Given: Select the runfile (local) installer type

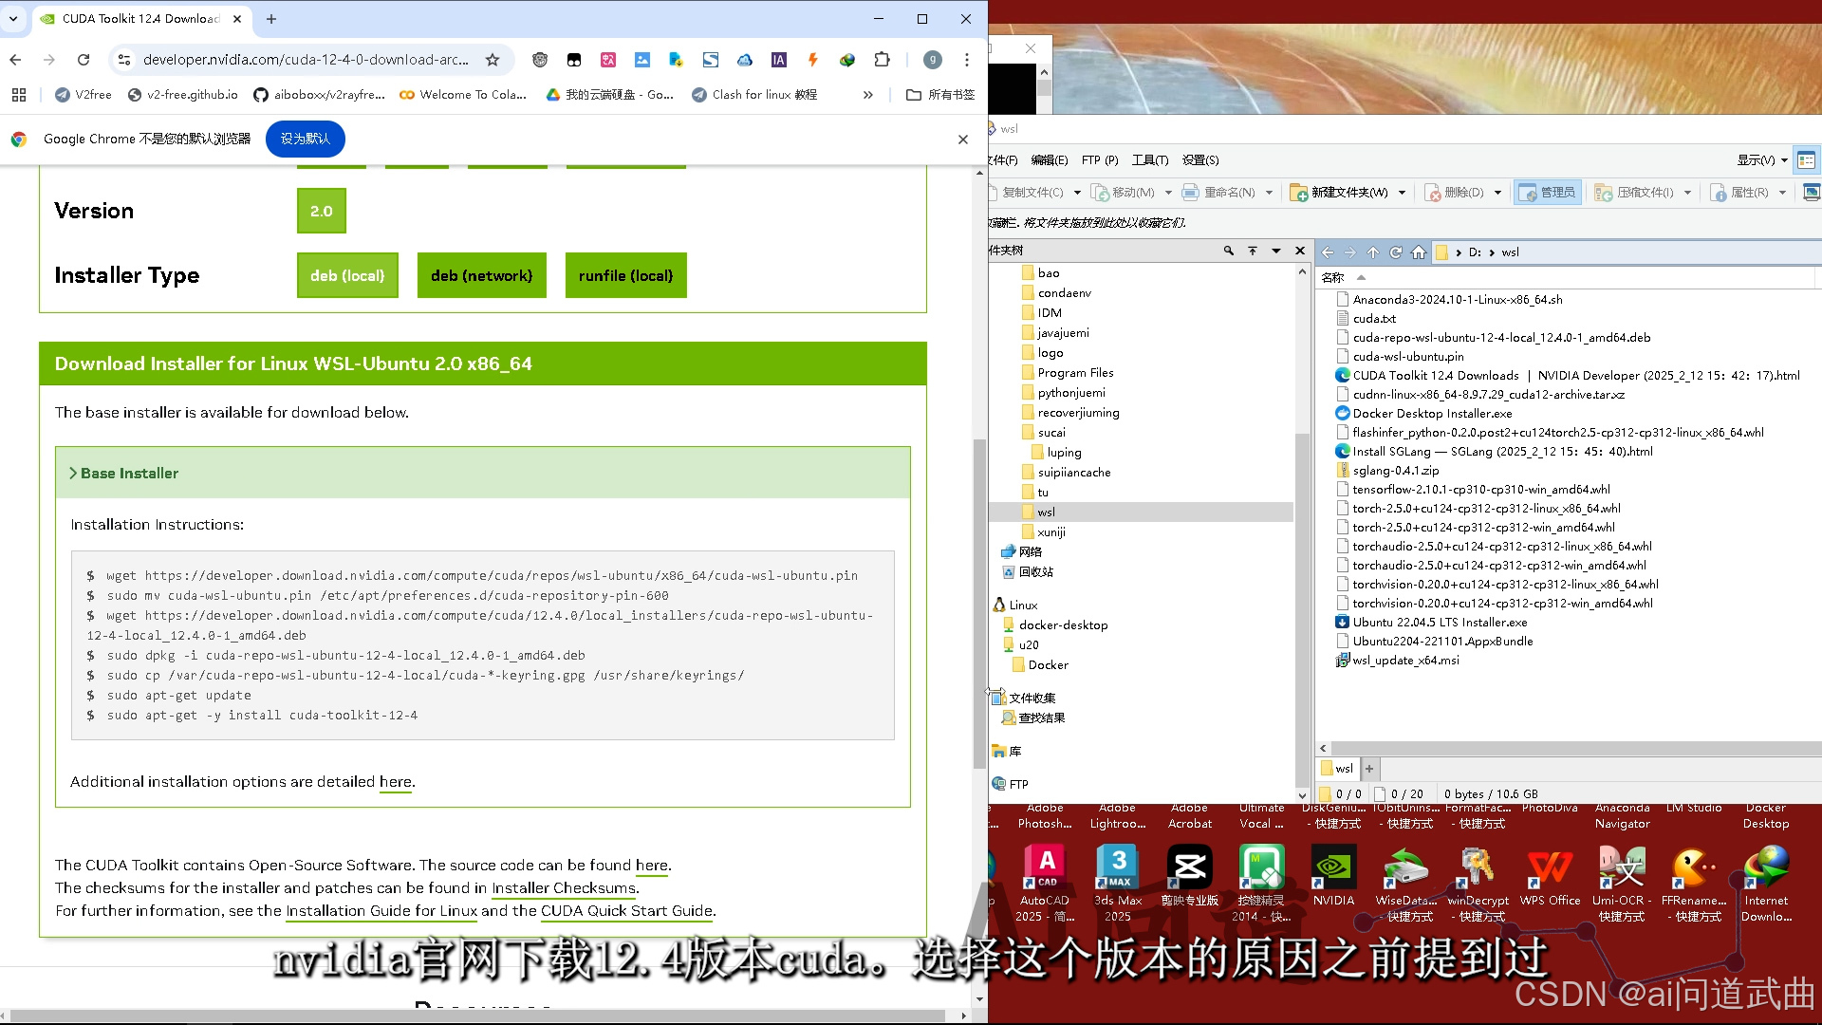Looking at the screenshot, I should point(625,275).
